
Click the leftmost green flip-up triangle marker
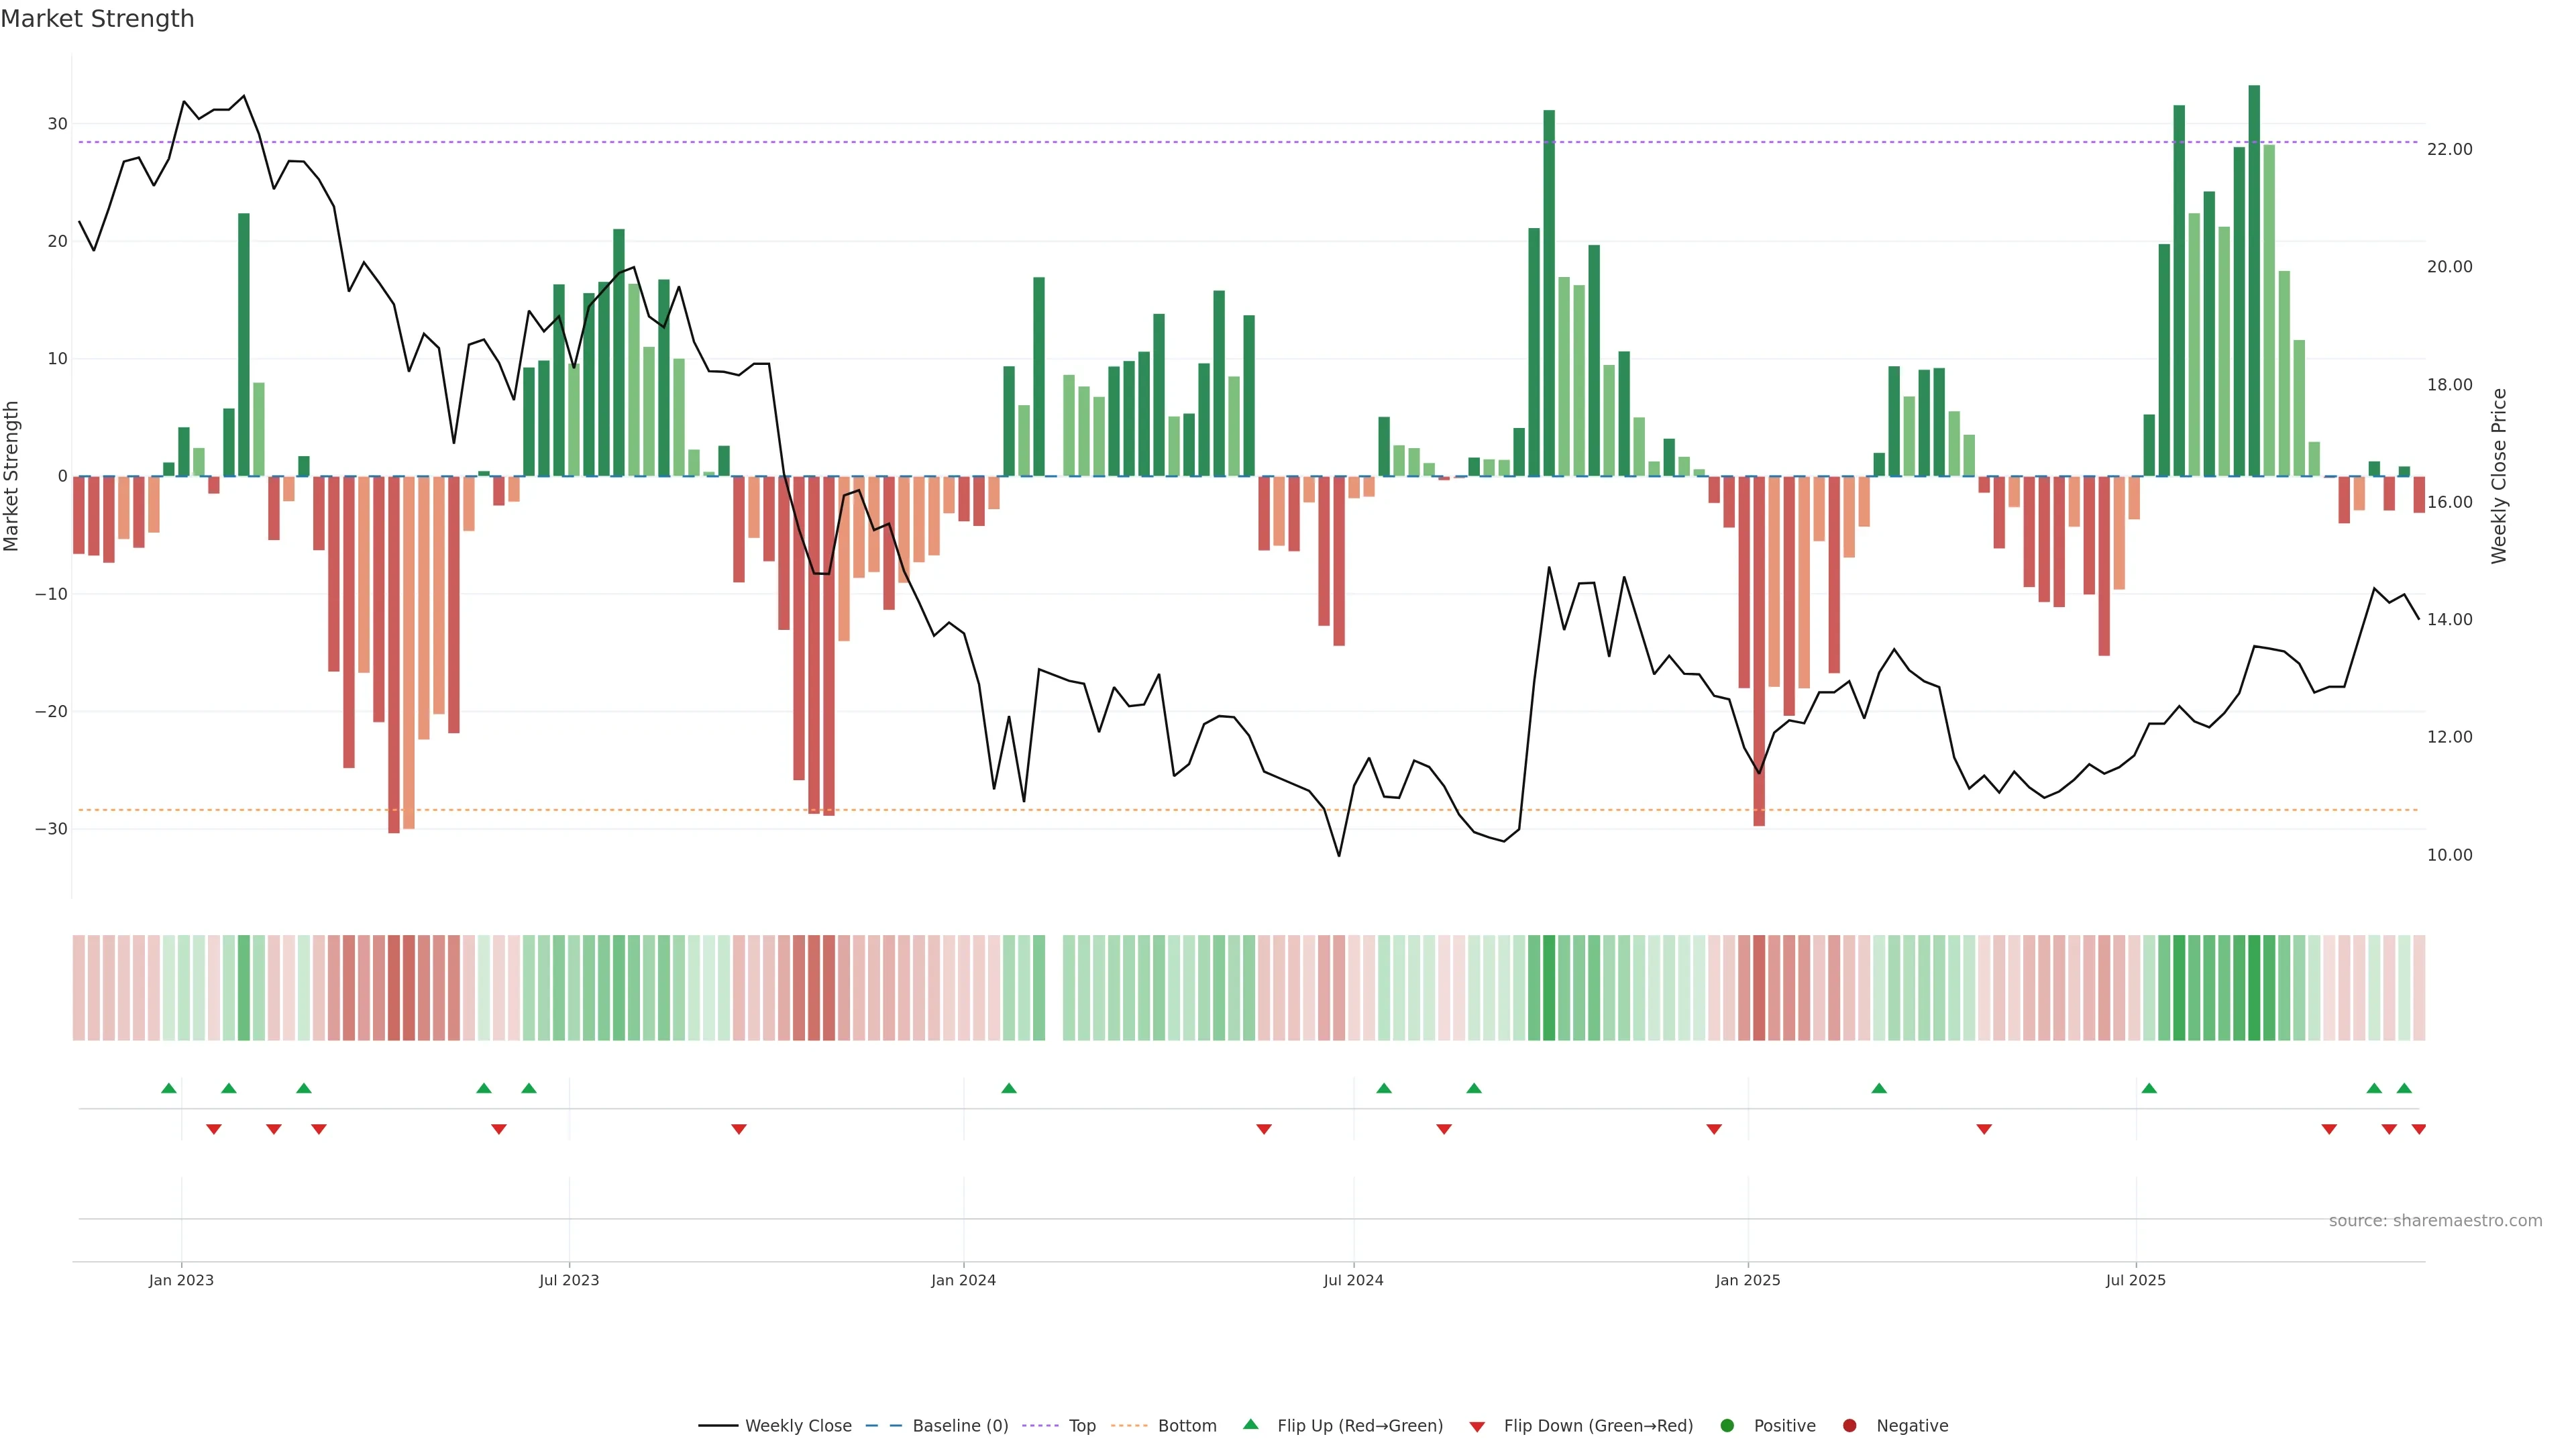tap(169, 1088)
